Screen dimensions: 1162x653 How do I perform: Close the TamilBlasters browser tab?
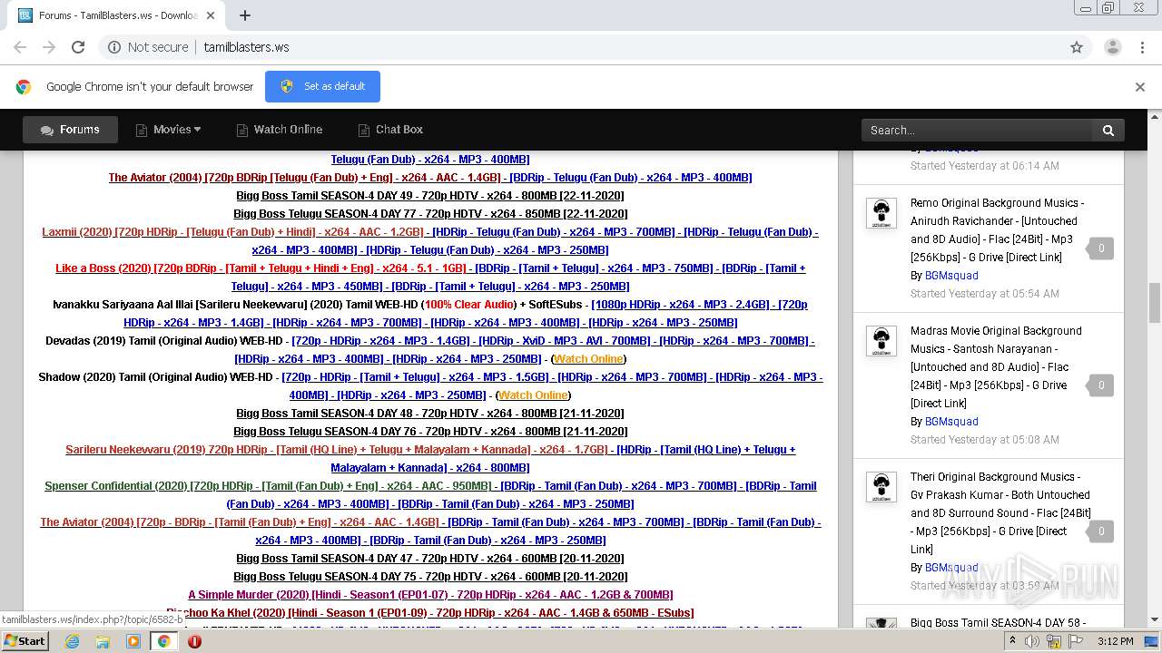click(x=212, y=15)
